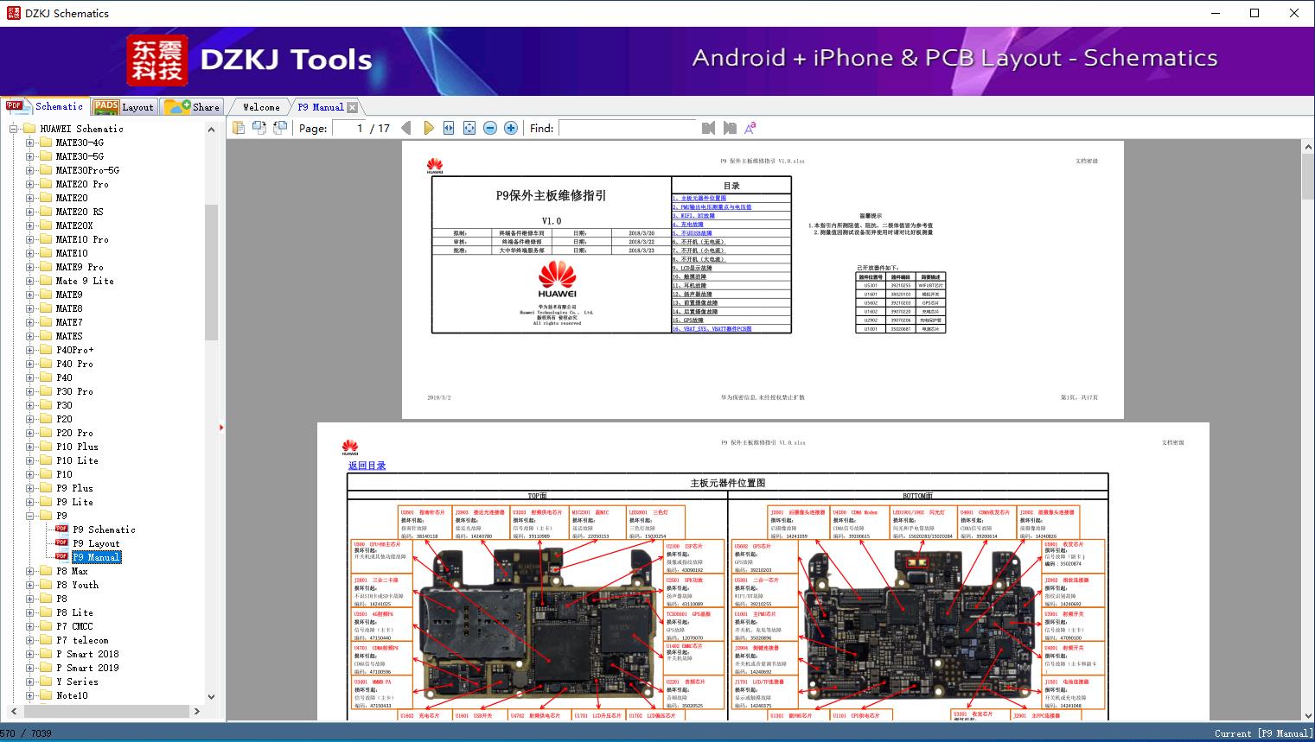Viewport: 1315px width, 742px height.
Task: Fit whole page in view
Action: coord(469,128)
